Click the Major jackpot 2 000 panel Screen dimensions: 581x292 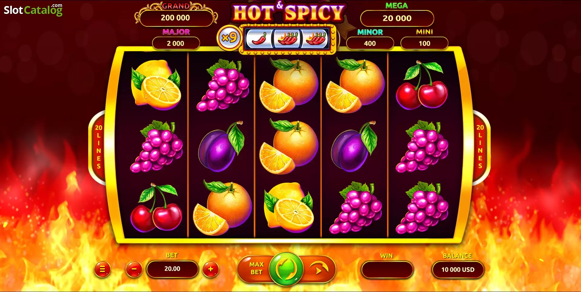click(176, 43)
